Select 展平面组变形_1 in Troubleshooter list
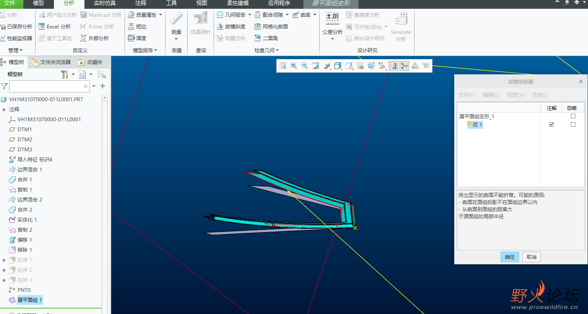 476,116
